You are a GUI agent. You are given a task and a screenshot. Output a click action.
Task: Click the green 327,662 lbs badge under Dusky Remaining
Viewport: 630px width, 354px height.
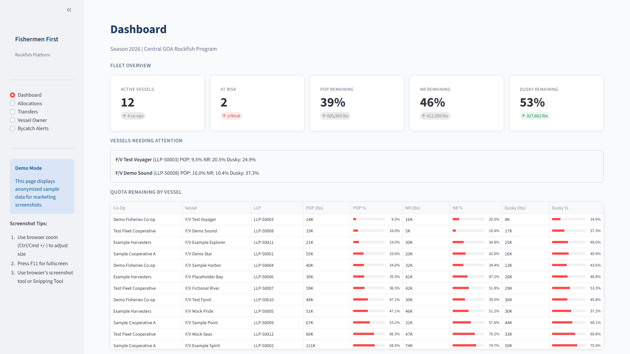535,116
